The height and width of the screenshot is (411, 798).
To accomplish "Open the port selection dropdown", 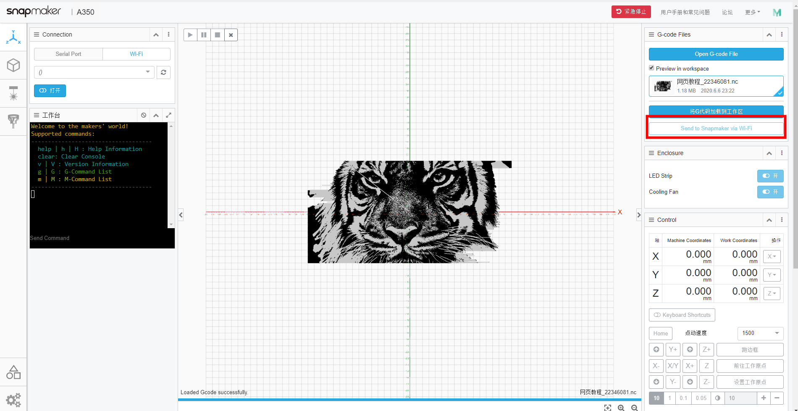I will pyautogui.click(x=94, y=72).
